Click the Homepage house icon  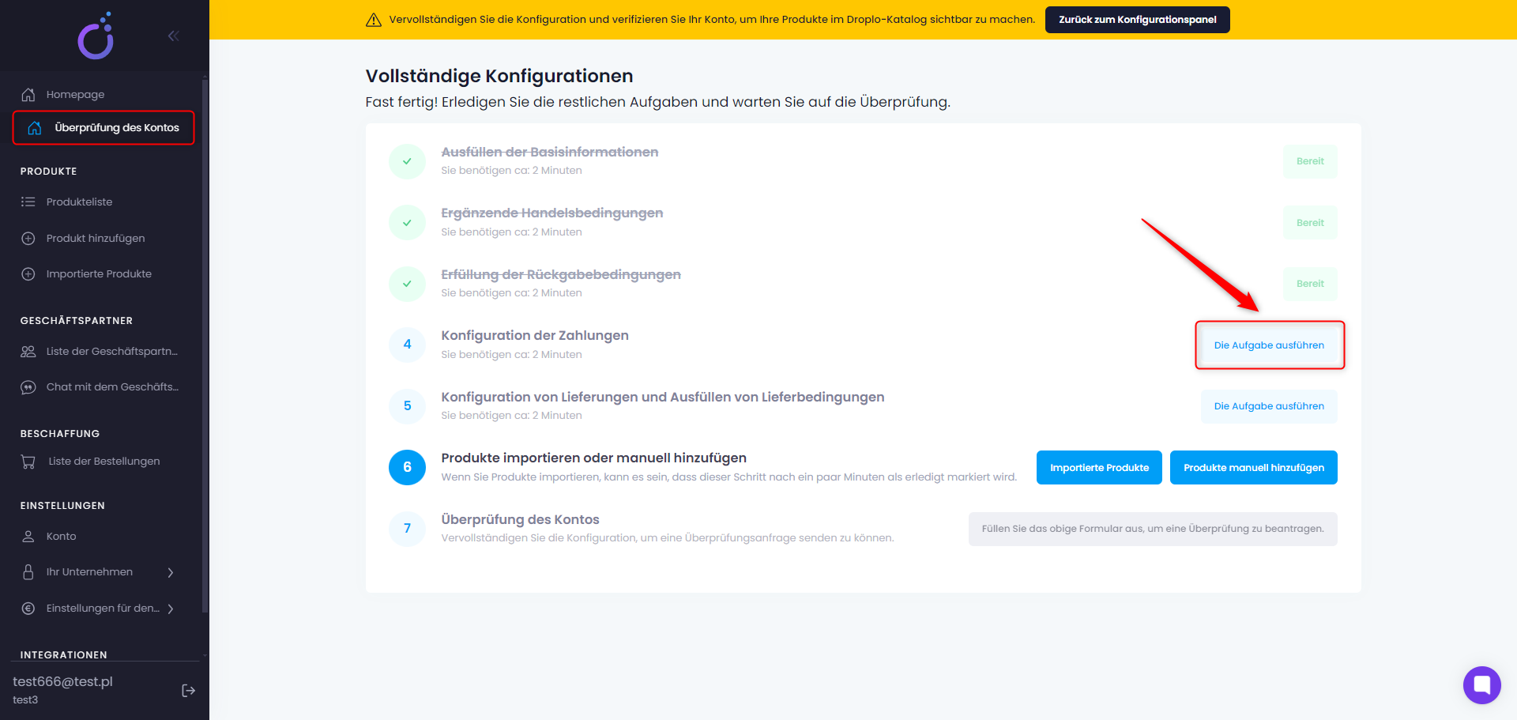click(28, 94)
